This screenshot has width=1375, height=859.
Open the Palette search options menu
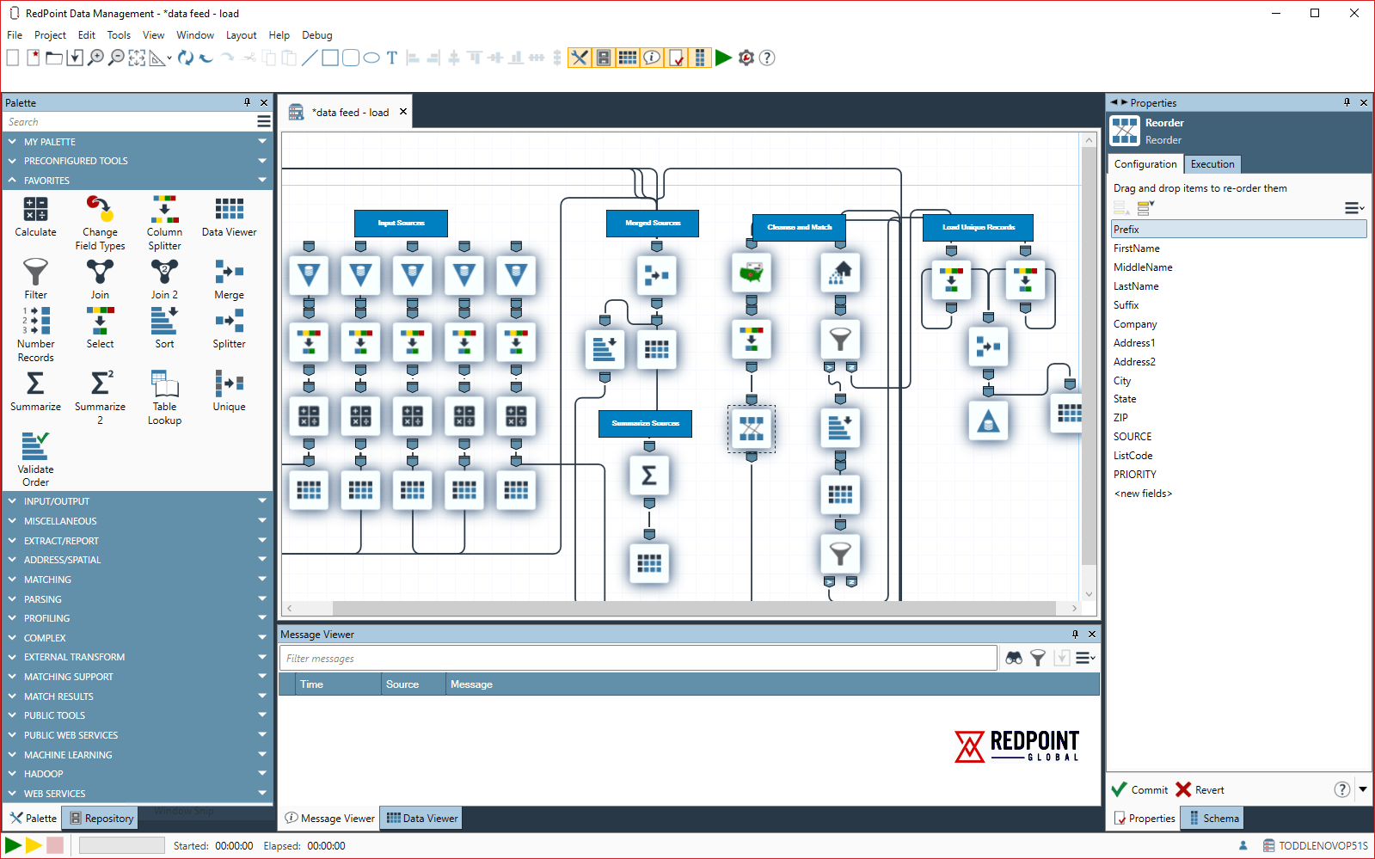263,122
